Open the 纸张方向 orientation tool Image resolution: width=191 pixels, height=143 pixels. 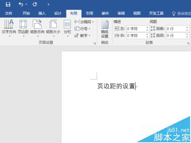pos(37,28)
